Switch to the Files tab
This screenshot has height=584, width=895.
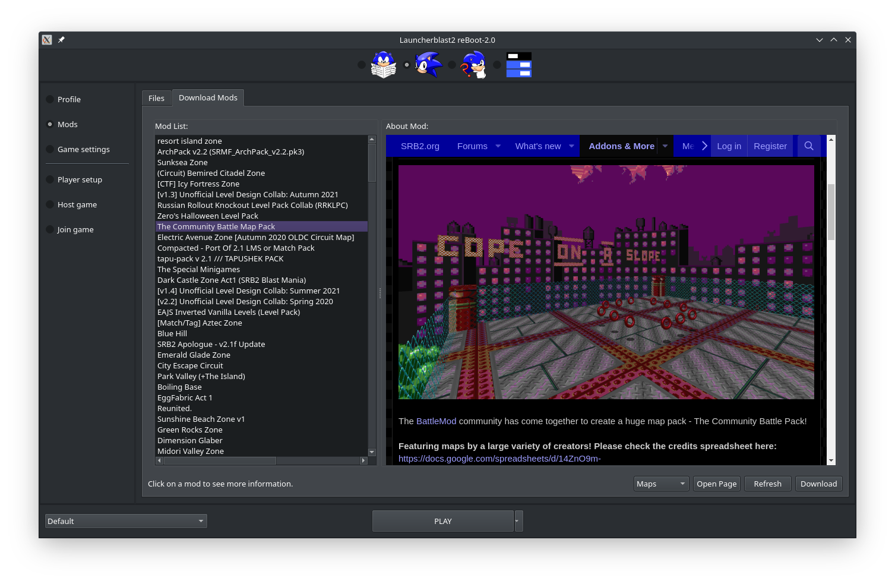[156, 98]
